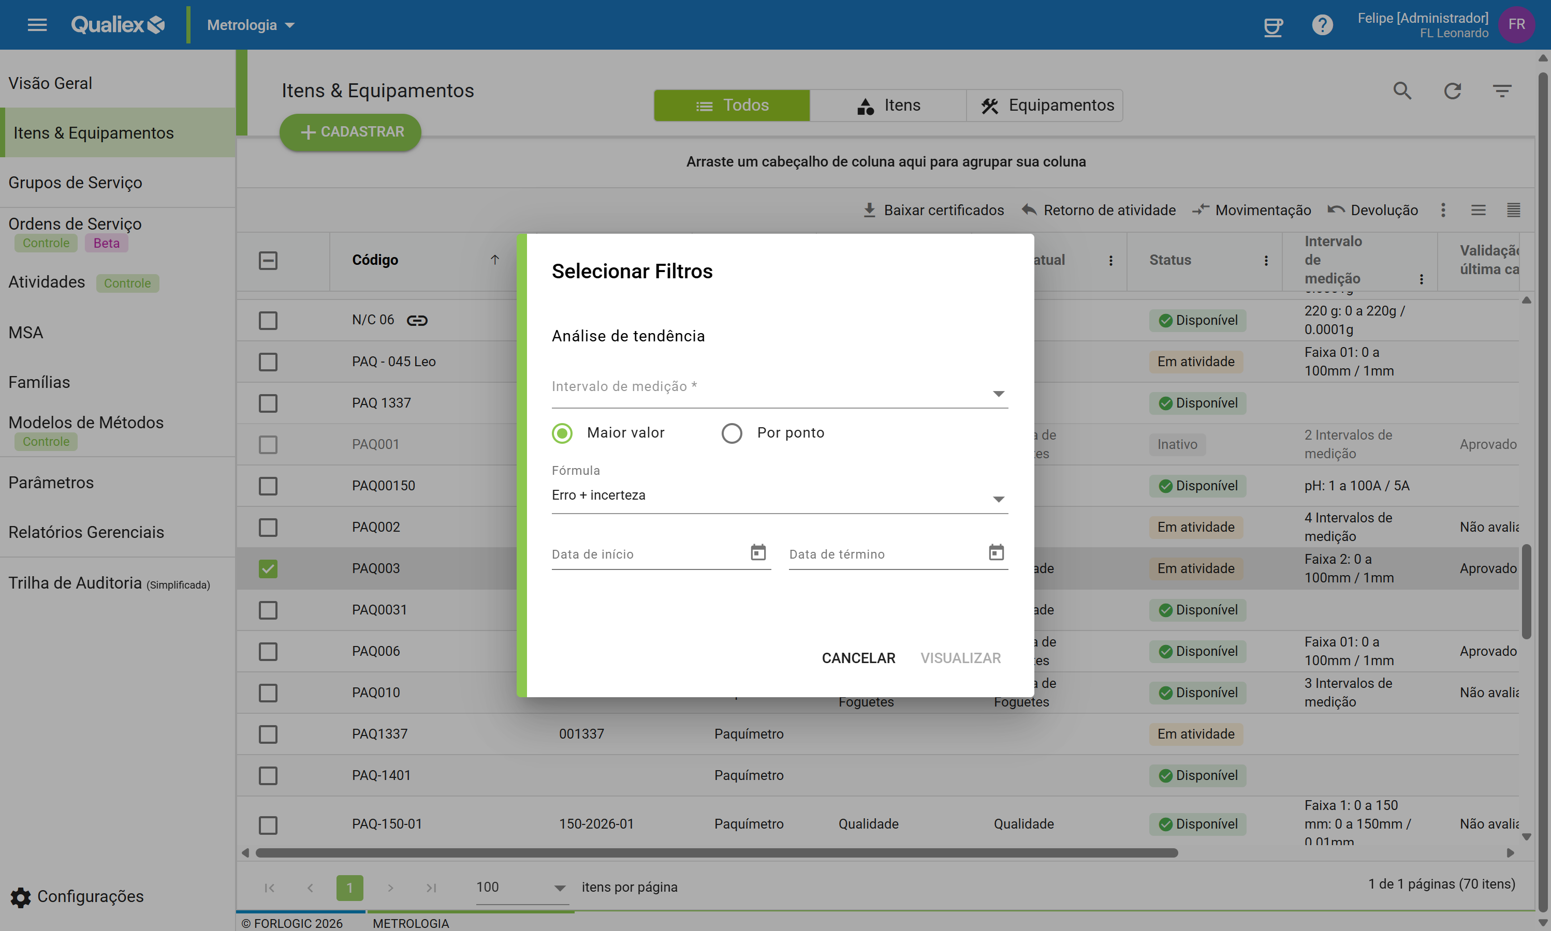Select the Itens view tab

coord(888,105)
